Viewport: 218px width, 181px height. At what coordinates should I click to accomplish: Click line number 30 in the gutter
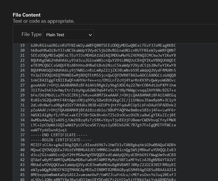(22, 100)
